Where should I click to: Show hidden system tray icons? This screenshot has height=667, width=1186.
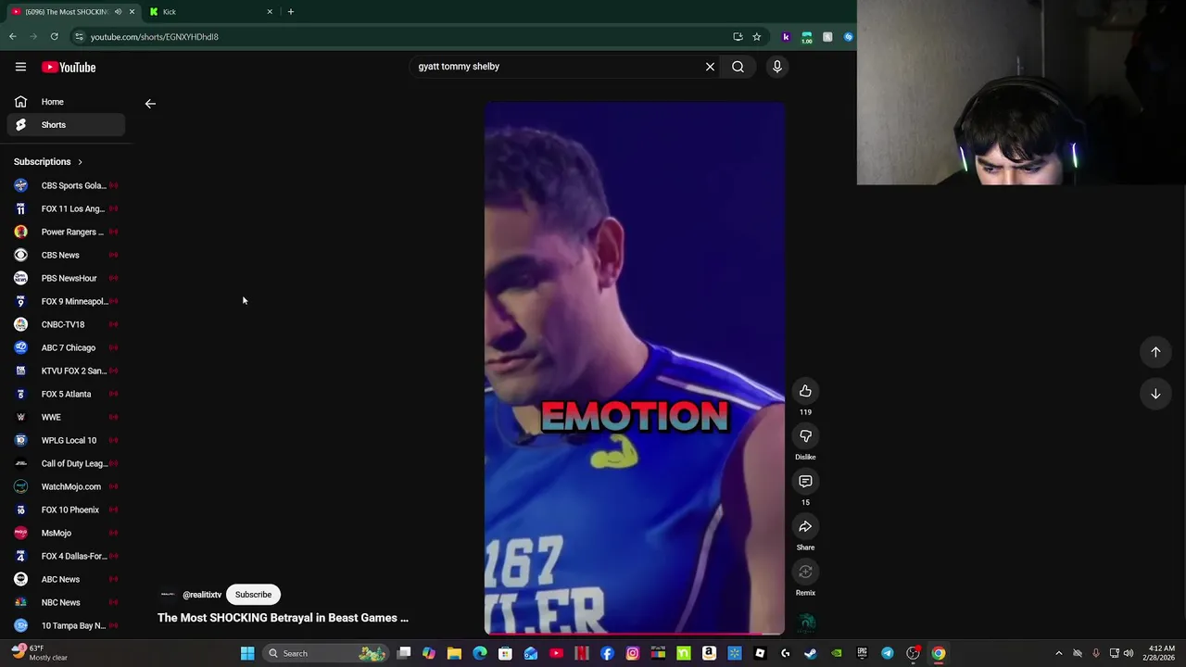[1059, 653]
